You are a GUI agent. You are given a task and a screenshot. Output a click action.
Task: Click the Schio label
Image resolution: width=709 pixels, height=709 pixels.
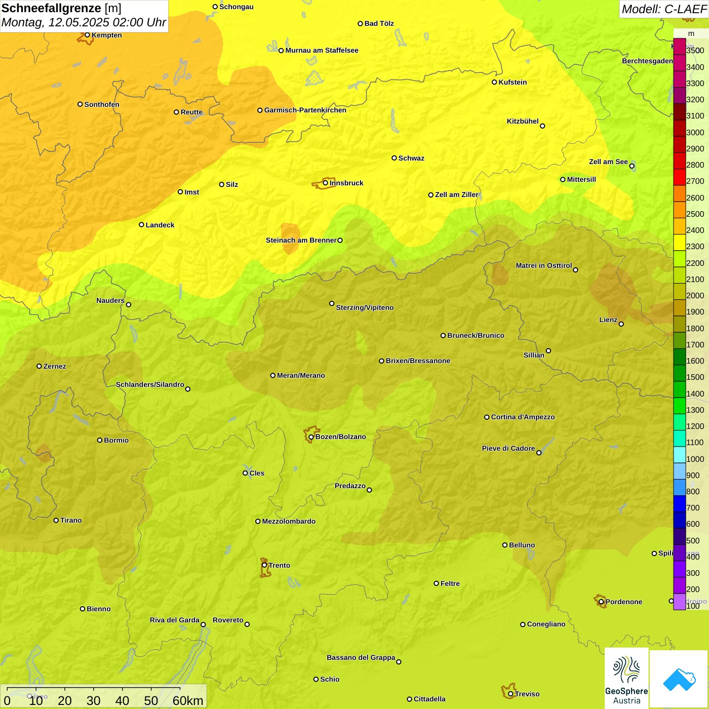(x=330, y=679)
